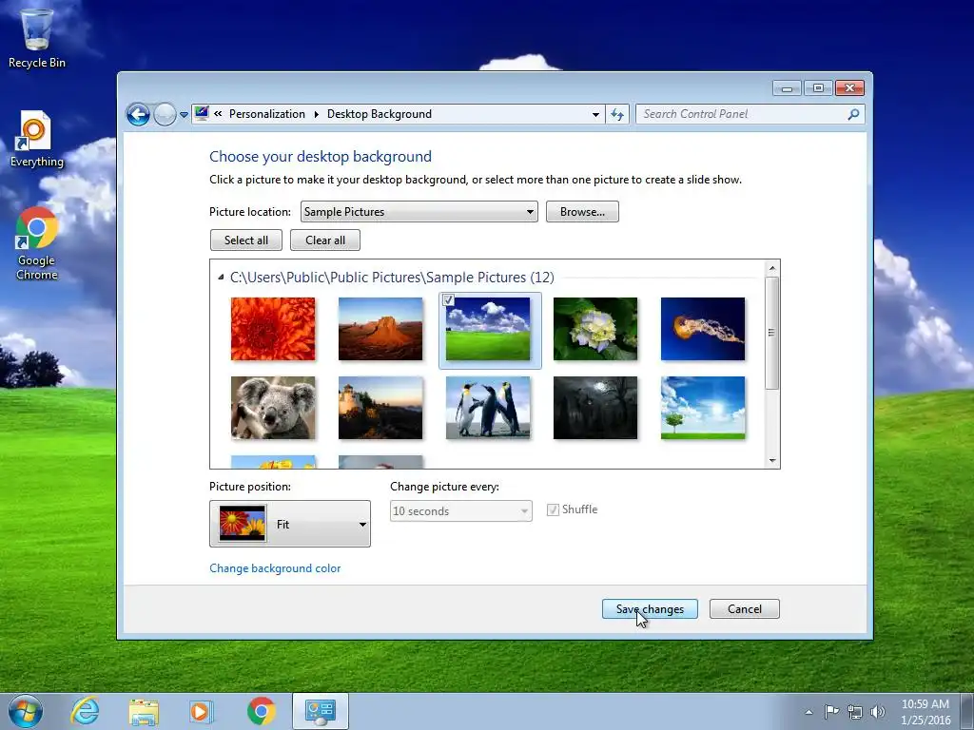This screenshot has height=730, width=974.
Task: Open Windows Media Player from taskbar
Action: click(201, 711)
